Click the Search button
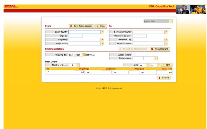207x129 pixels. coord(164,78)
